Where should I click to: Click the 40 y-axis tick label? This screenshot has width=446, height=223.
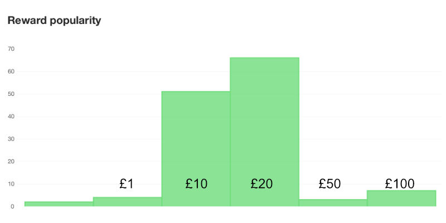(x=11, y=117)
